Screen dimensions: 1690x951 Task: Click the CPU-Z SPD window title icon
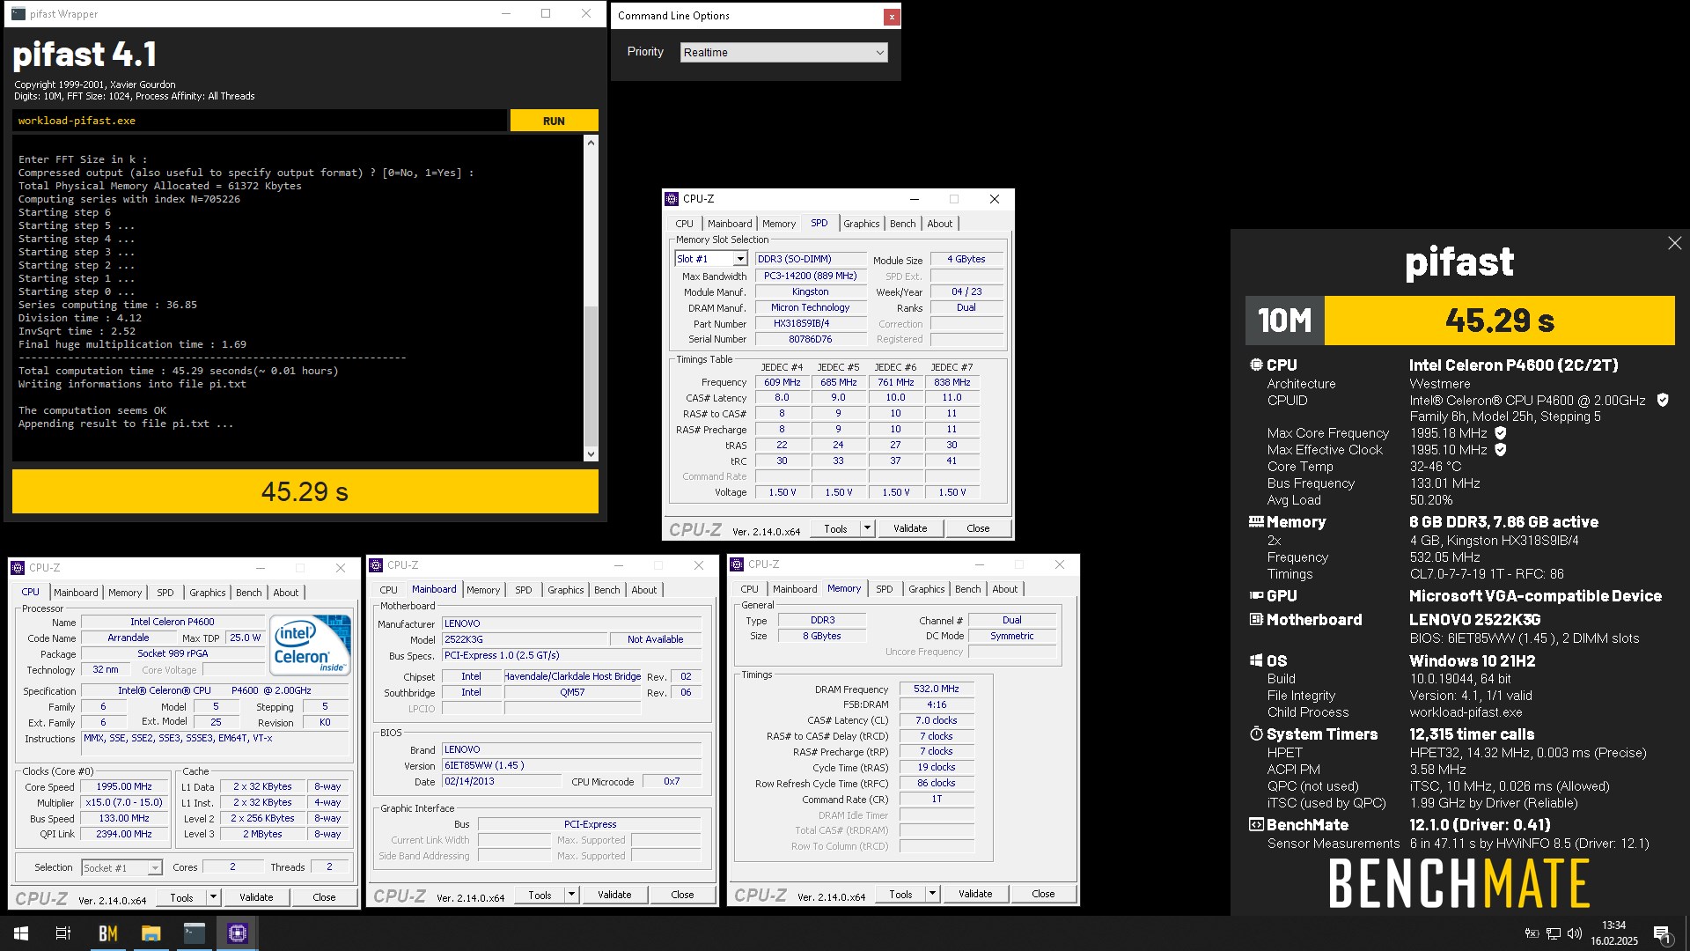[x=672, y=199]
